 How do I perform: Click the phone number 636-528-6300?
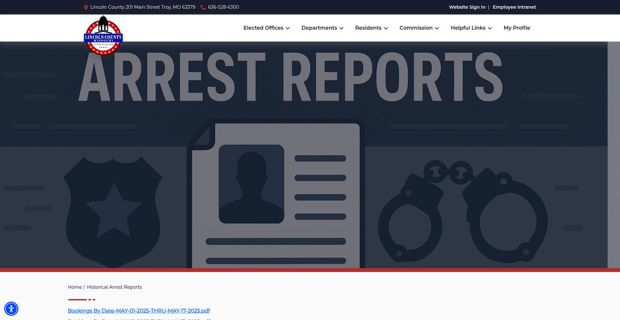click(223, 7)
